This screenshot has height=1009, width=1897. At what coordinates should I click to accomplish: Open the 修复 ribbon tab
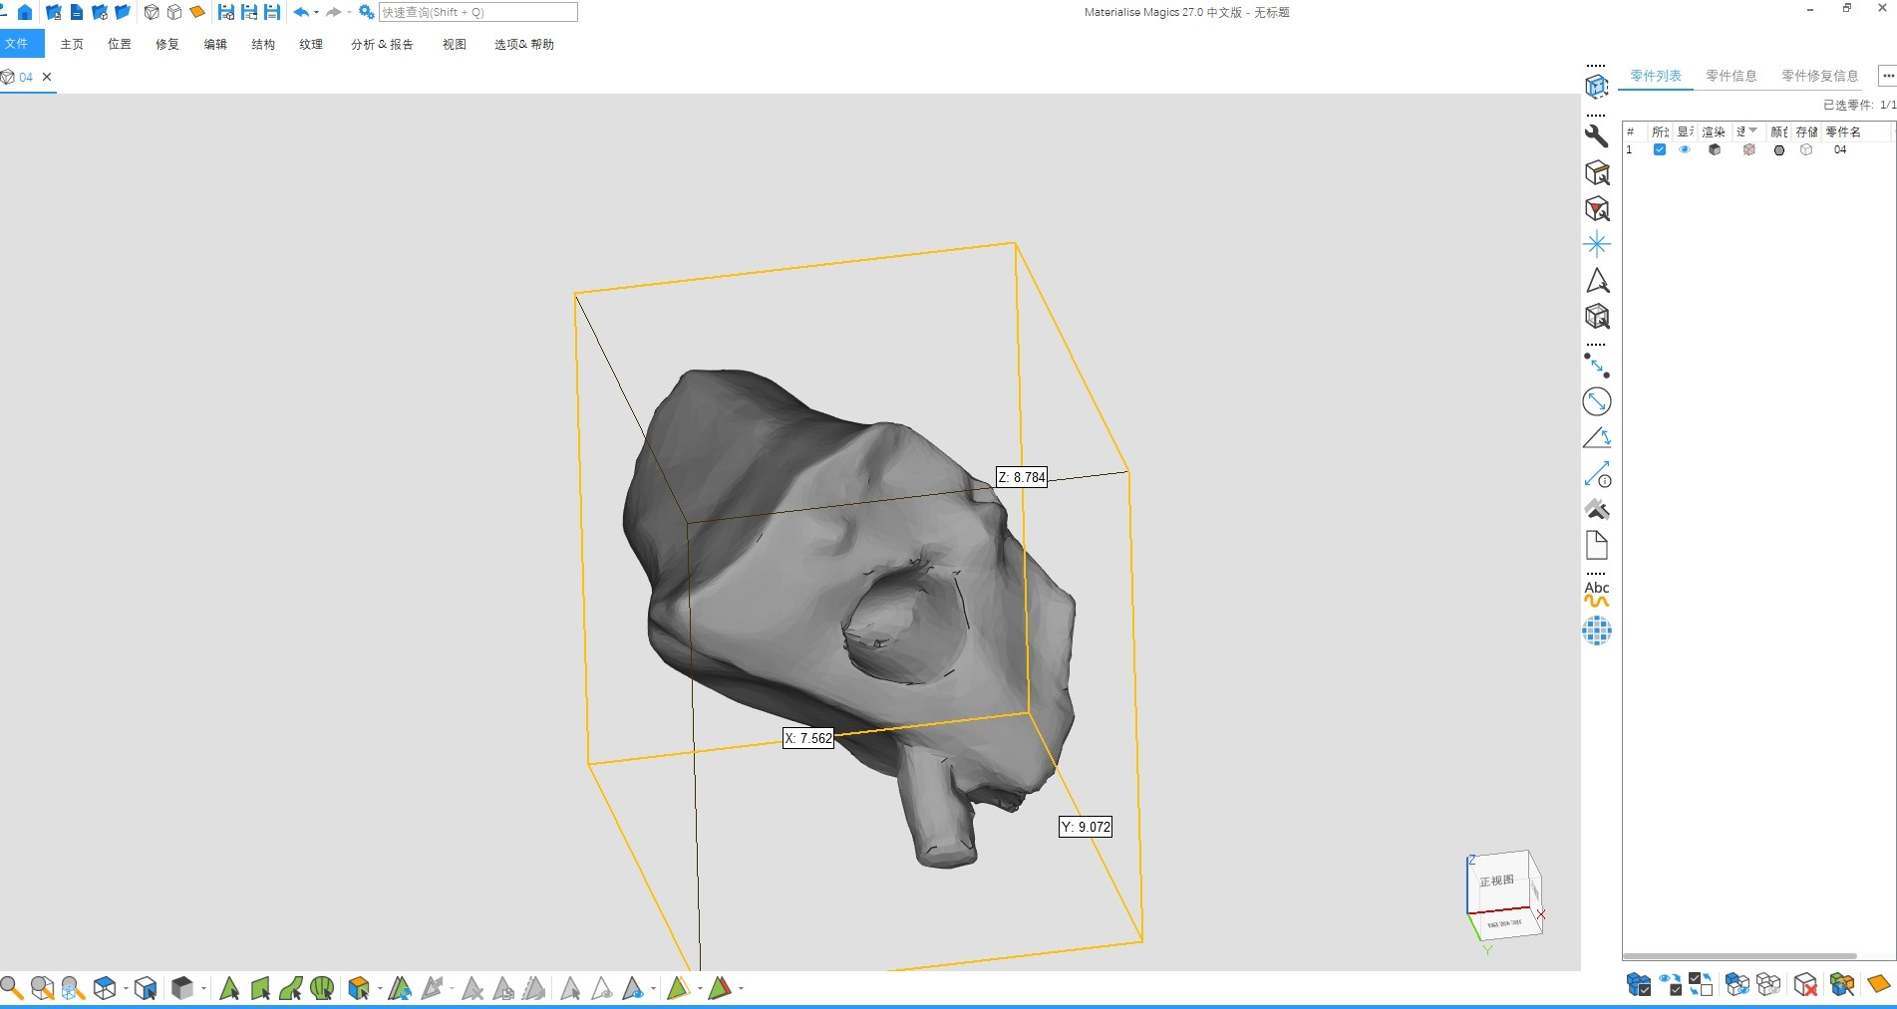167,44
